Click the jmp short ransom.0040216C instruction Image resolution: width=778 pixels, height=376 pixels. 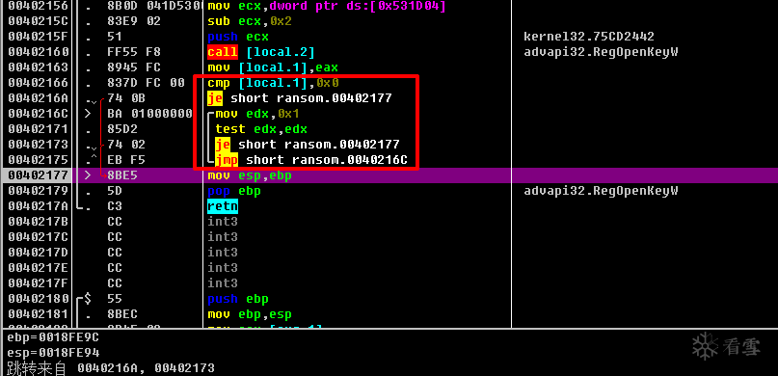pos(311,160)
